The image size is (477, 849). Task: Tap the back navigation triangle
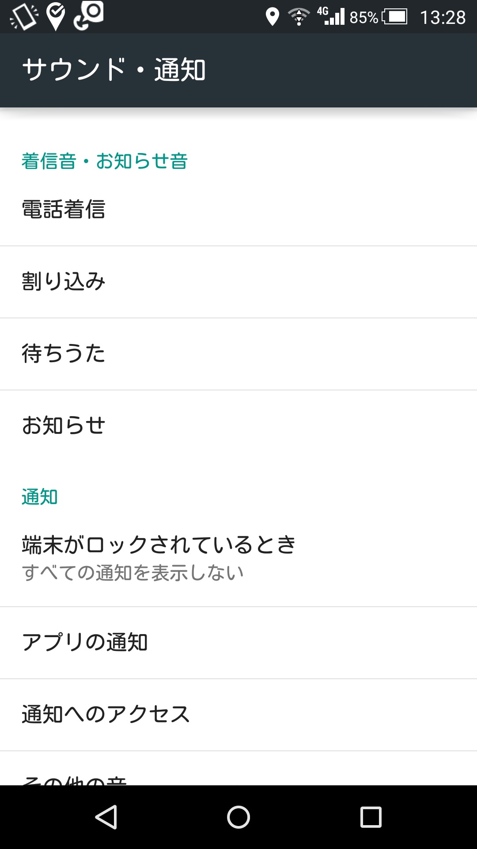[x=106, y=817]
